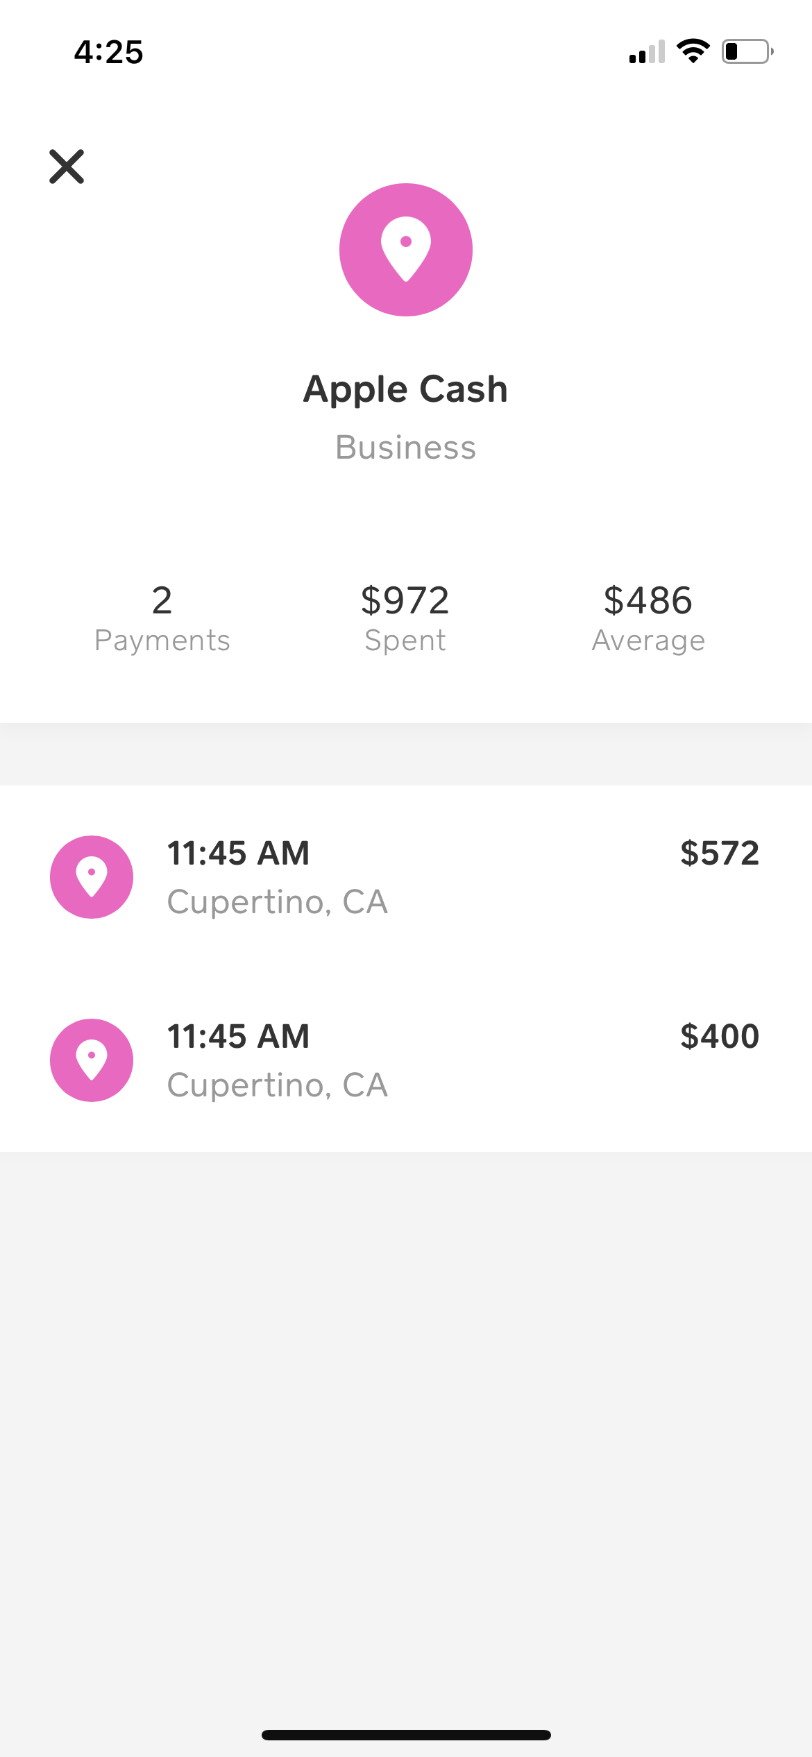The width and height of the screenshot is (812, 1757).
Task: Select the $486 Average statistic
Action: pos(648,618)
